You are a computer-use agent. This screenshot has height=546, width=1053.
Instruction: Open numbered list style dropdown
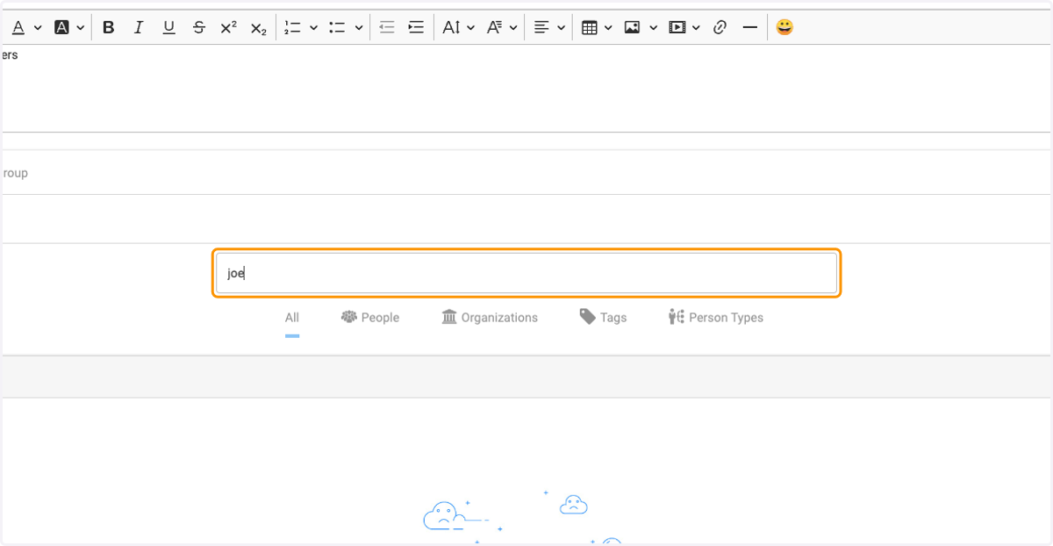[x=313, y=28]
